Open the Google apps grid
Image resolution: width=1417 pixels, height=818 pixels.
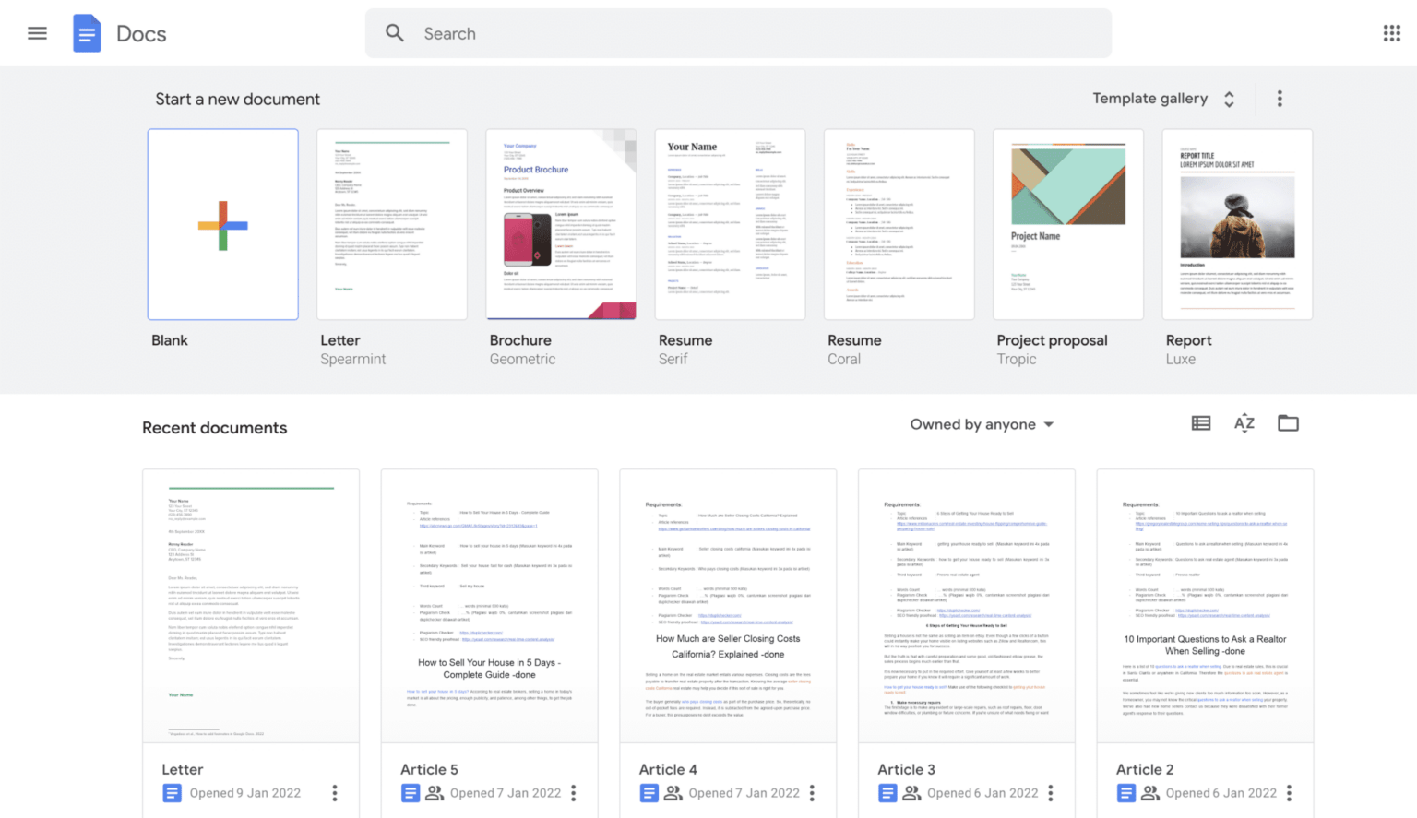[1391, 32]
